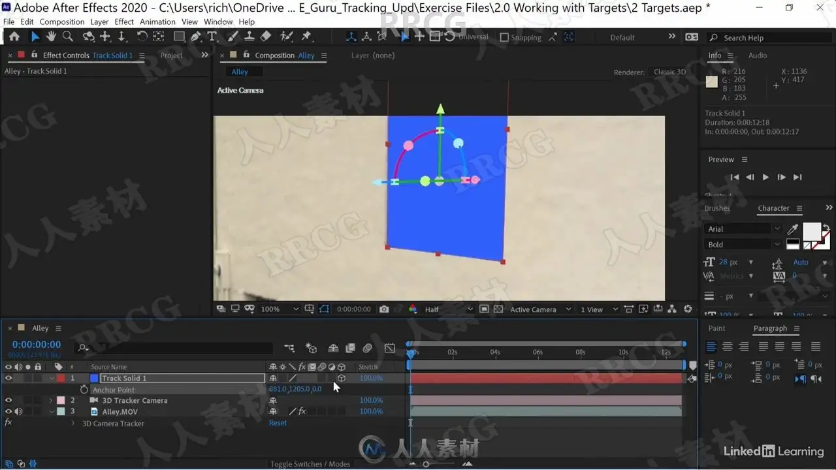Expand the 3D Camera Tracker effect
The height and width of the screenshot is (470, 836).
73,423
